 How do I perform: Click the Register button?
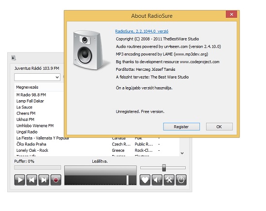click(x=181, y=127)
